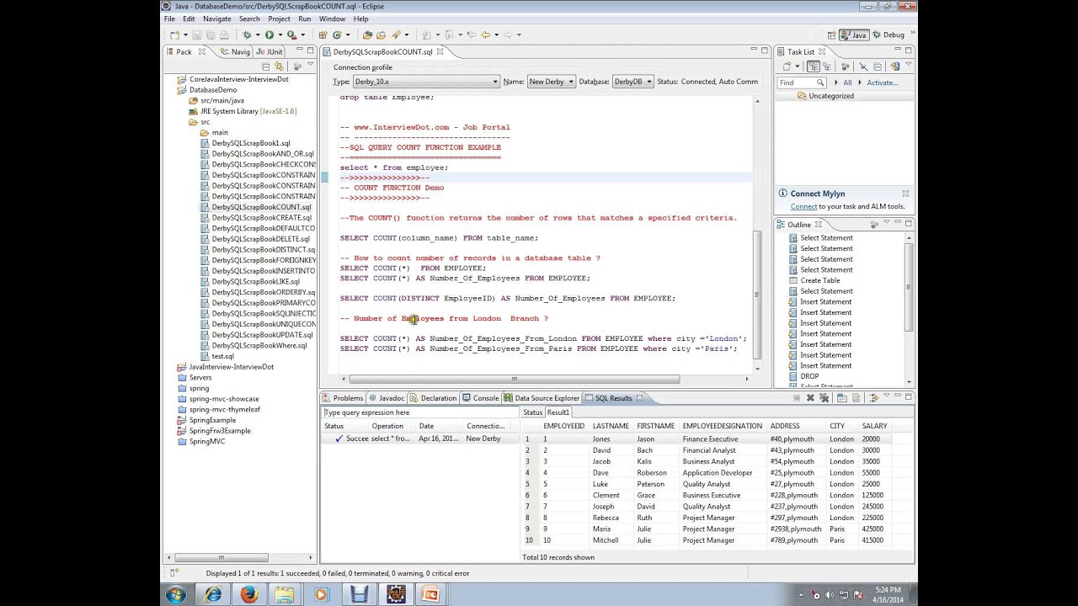
Task: Click the Connect link under Connect Mylyn
Action: click(x=803, y=206)
